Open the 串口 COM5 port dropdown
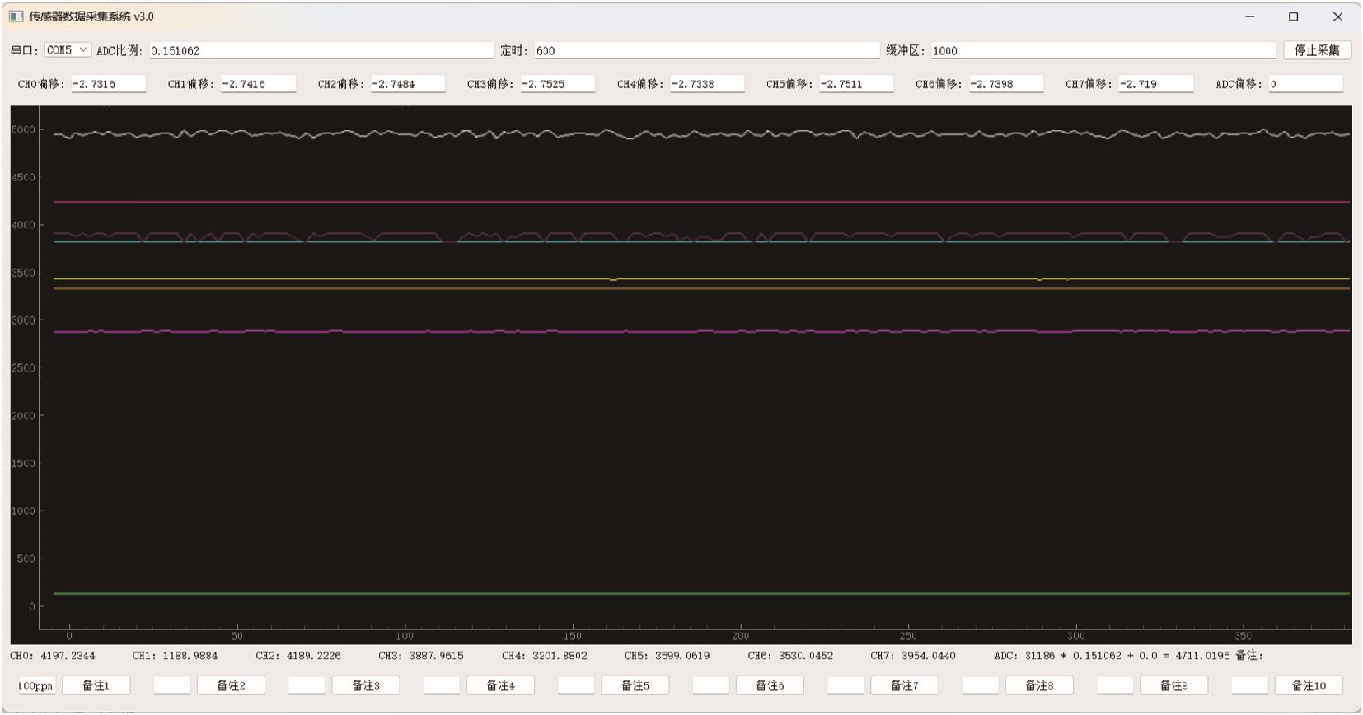This screenshot has width=1363, height=715. [x=67, y=50]
